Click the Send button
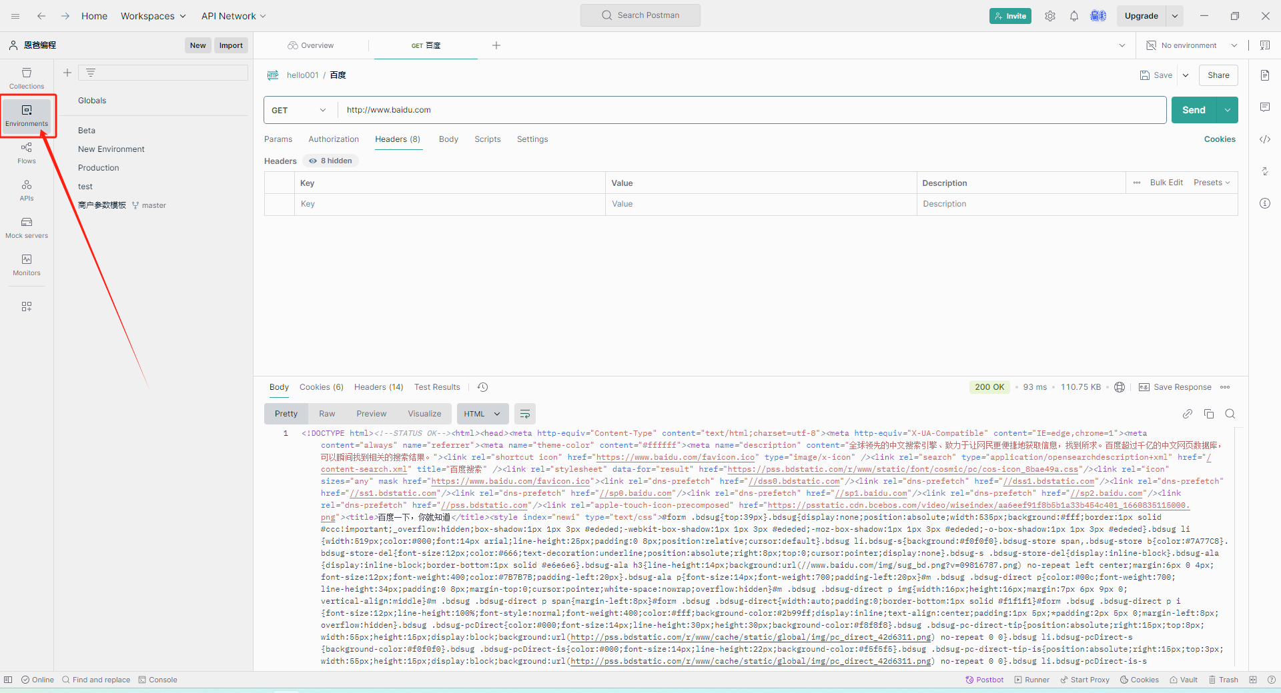This screenshot has width=1281, height=693. 1194,110
